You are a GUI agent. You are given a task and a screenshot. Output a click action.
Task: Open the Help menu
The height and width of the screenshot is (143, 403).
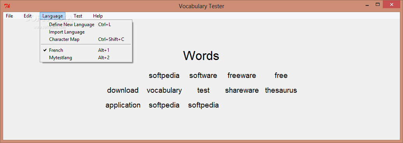[98, 16]
